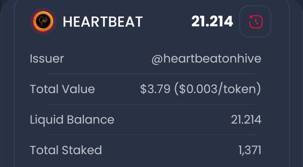Tap the HEARTBEAT token logo
Screen dimensions: 303x167
43,21
